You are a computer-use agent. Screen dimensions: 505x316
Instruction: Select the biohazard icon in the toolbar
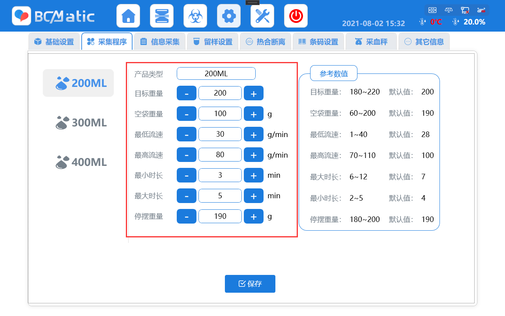[195, 16]
